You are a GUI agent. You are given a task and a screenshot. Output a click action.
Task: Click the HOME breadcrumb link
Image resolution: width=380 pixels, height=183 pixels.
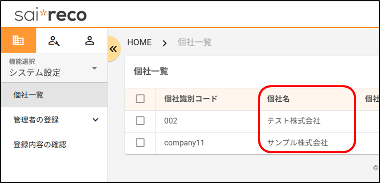coord(140,42)
